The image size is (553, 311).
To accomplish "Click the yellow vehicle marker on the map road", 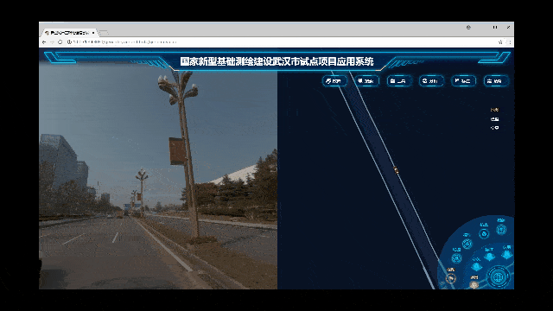I will coord(396,170).
